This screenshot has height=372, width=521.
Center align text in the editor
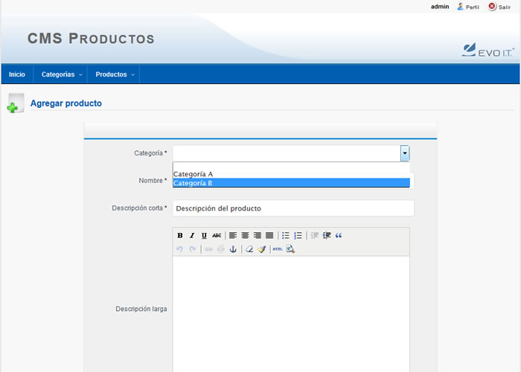click(x=245, y=236)
